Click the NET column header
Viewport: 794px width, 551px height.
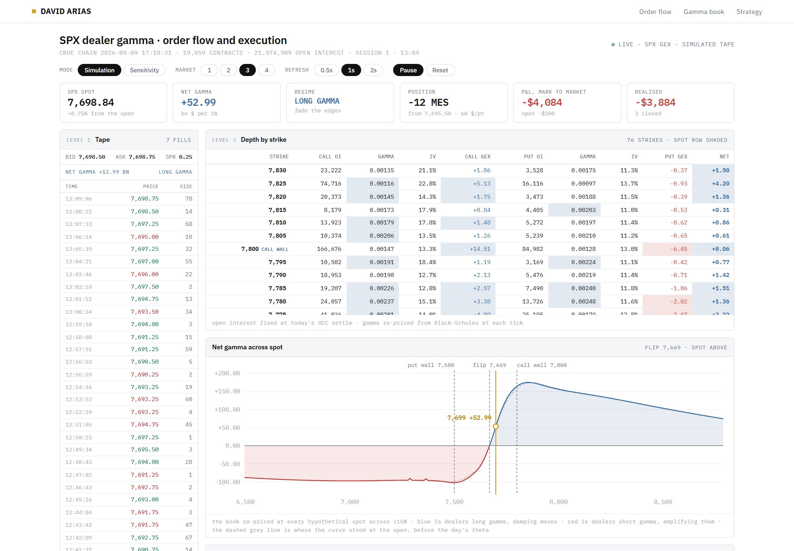click(x=724, y=156)
